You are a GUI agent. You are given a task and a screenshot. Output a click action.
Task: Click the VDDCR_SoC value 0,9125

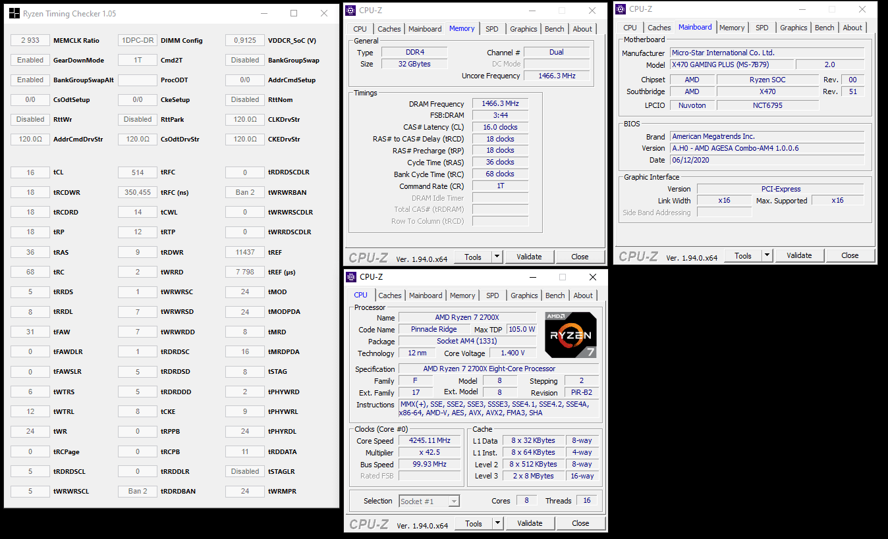pos(245,40)
